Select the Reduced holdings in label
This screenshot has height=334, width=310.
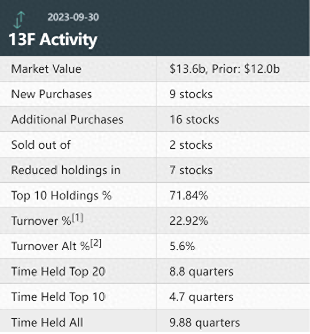click(65, 170)
